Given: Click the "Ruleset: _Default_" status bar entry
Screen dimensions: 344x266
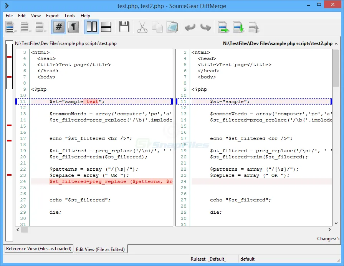Looking at the screenshot, I should point(208,259).
